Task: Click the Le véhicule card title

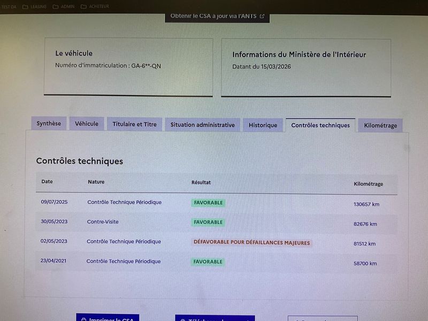Action: [x=74, y=53]
